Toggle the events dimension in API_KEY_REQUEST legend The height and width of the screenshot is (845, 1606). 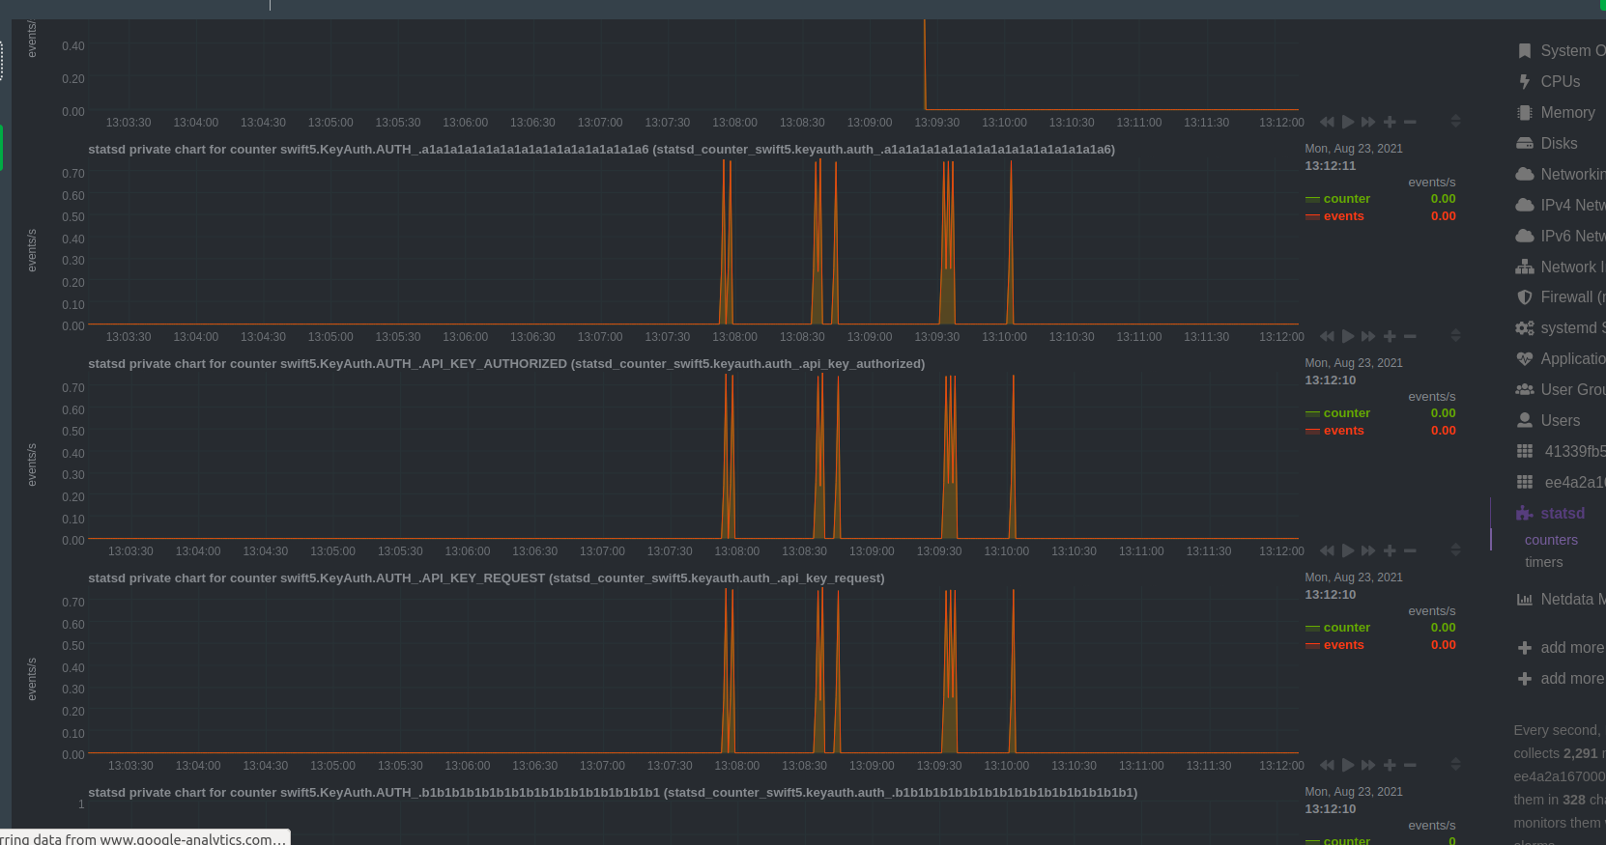(1343, 645)
